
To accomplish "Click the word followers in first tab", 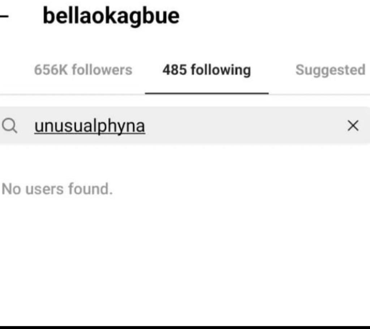I will click(x=102, y=70).
